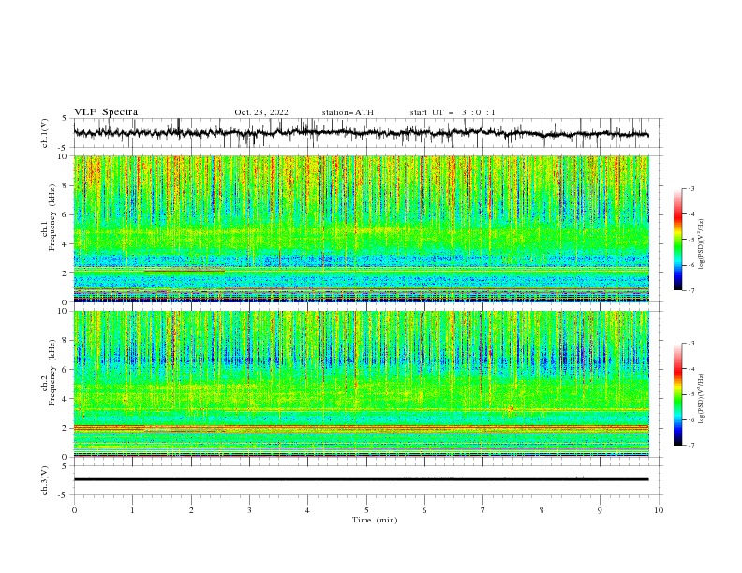Click time axis tick label "4"
This screenshot has width=742, height=573.
pyautogui.click(x=307, y=510)
